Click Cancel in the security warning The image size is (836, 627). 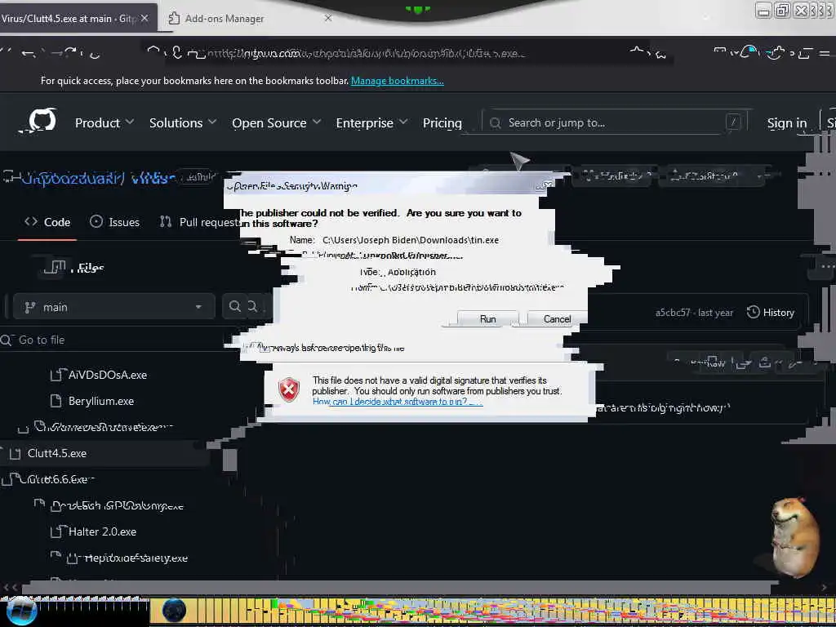click(557, 319)
